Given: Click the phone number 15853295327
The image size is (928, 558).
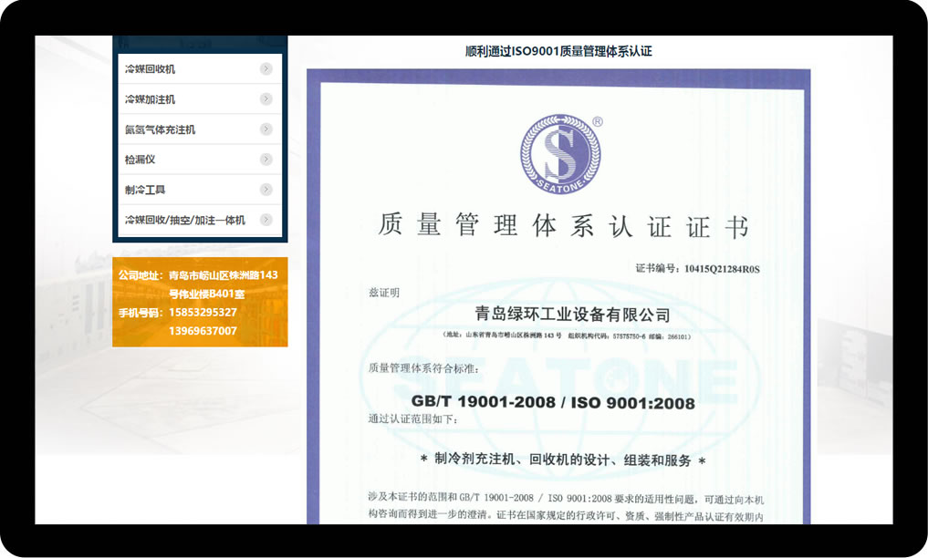Looking at the screenshot, I should pos(203,312).
